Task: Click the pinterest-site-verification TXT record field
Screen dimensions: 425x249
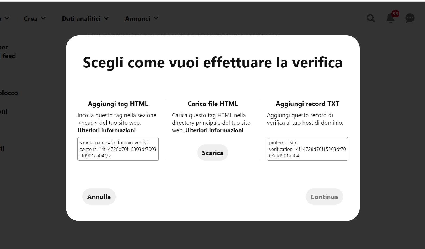Action: pos(307,149)
